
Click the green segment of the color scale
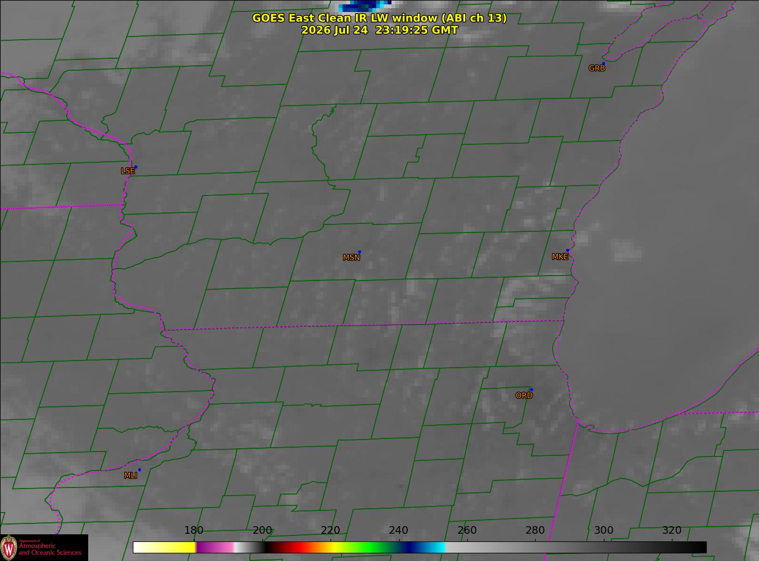pyautogui.click(x=370, y=547)
